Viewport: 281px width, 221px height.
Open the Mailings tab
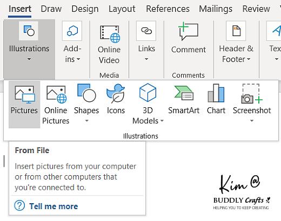point(216,9)
